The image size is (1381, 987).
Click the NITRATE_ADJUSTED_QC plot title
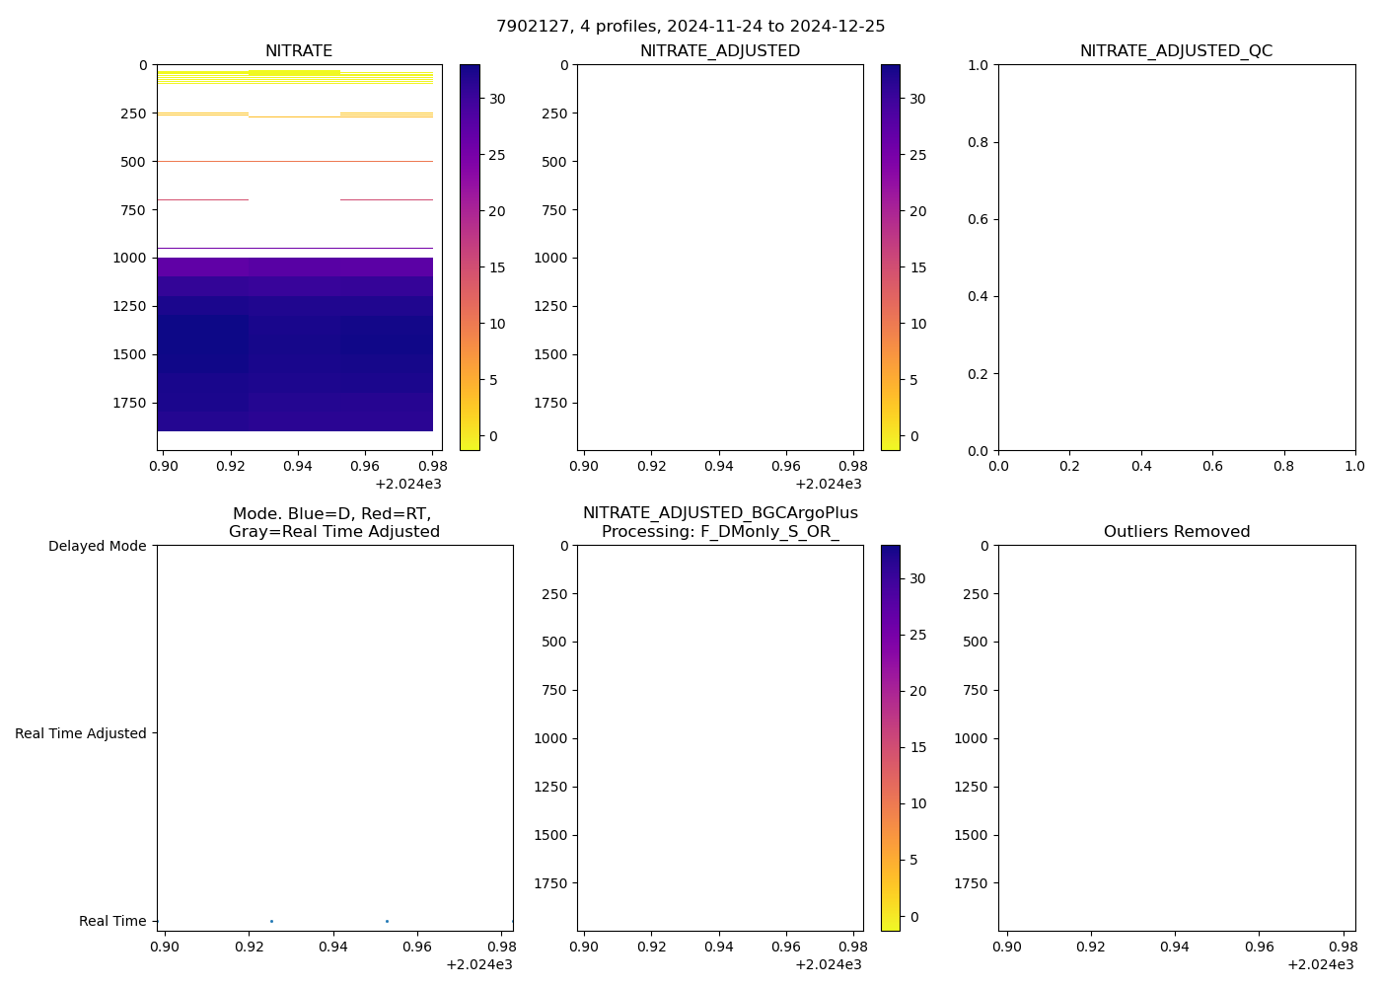[x=1176, y=51]
